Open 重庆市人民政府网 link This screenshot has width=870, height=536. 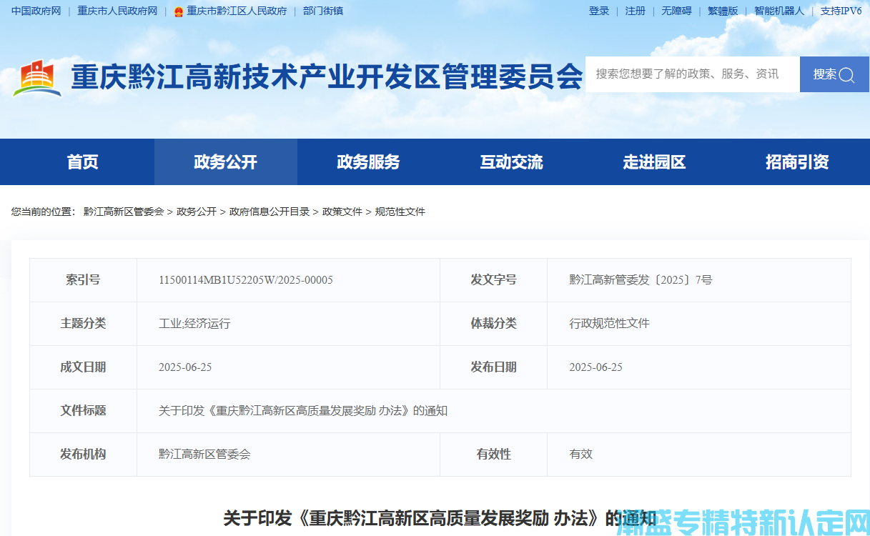[x=117, y=11]
